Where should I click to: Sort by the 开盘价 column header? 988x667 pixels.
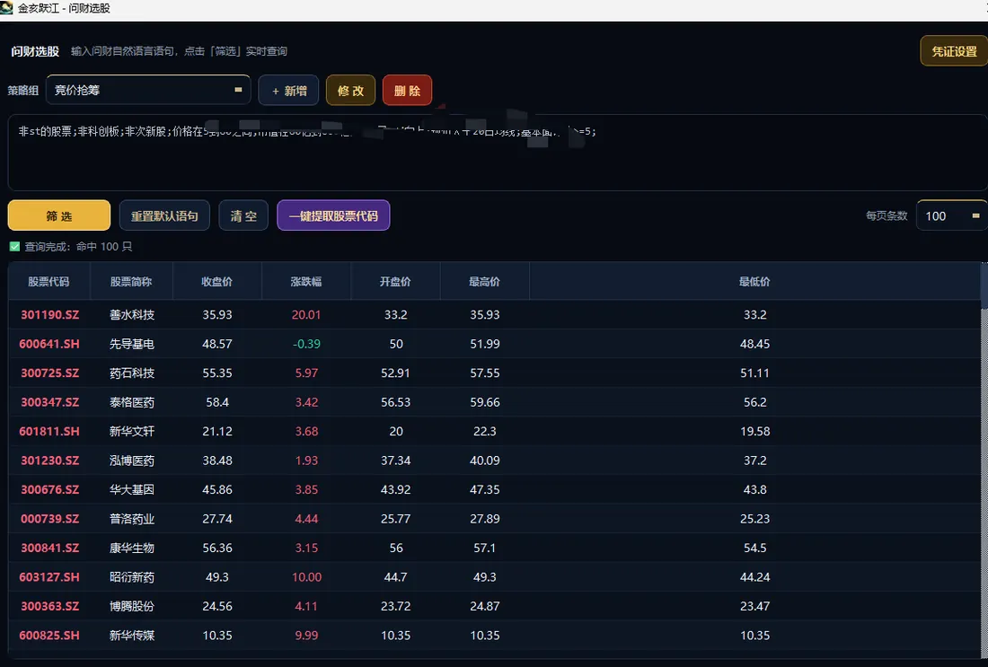tap(395, 282)
